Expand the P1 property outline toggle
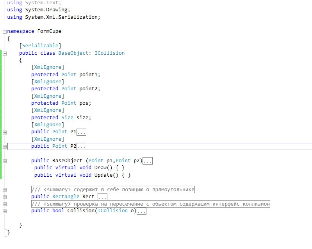312x249 pixels. click(x=5, y=132)
